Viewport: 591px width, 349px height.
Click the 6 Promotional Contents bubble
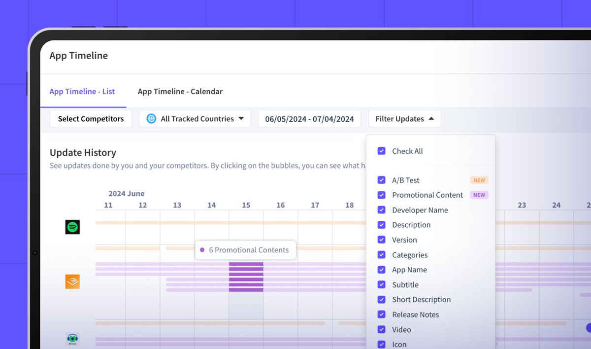click(245, 250)
